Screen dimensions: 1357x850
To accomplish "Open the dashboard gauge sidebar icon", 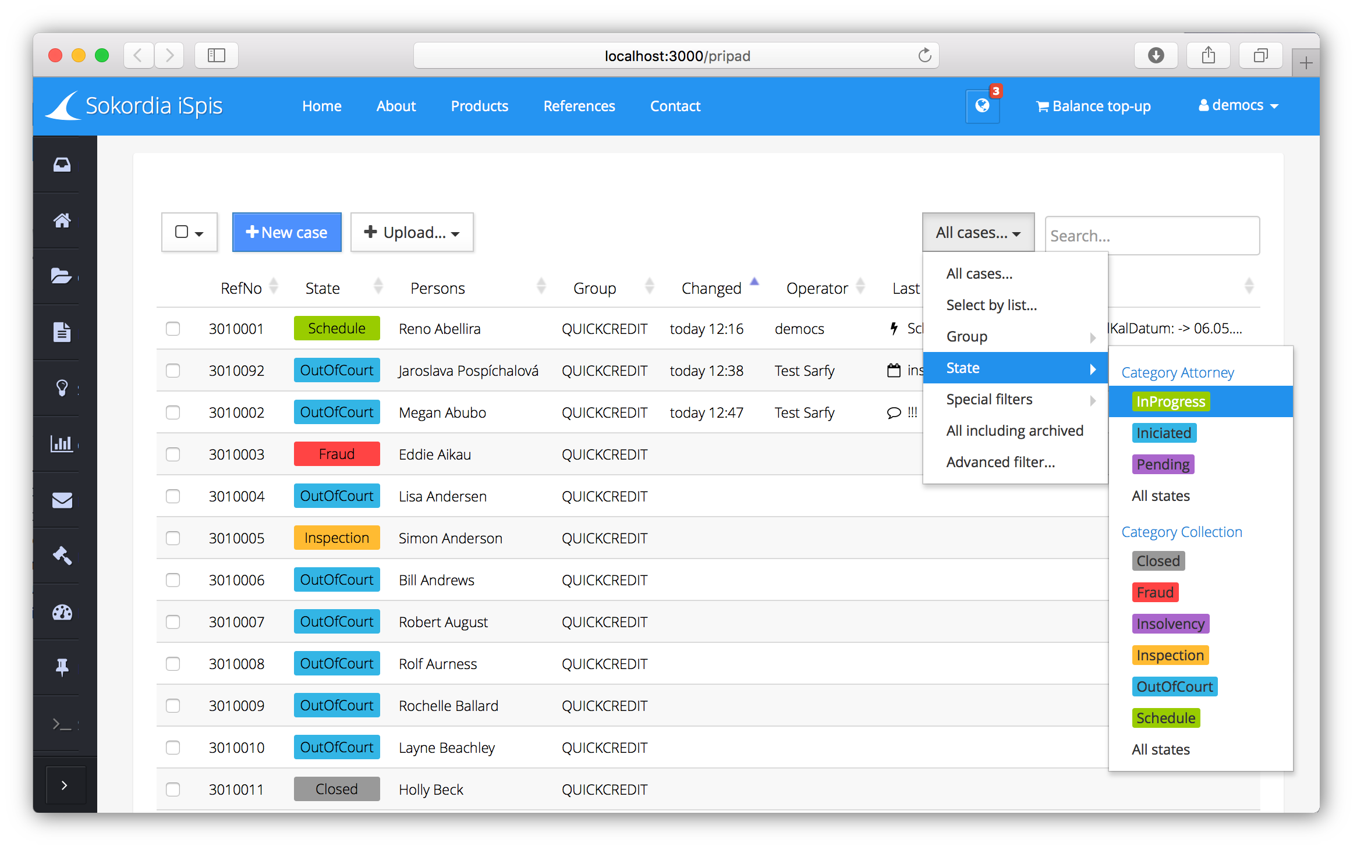I will click(x=62, y=612).
